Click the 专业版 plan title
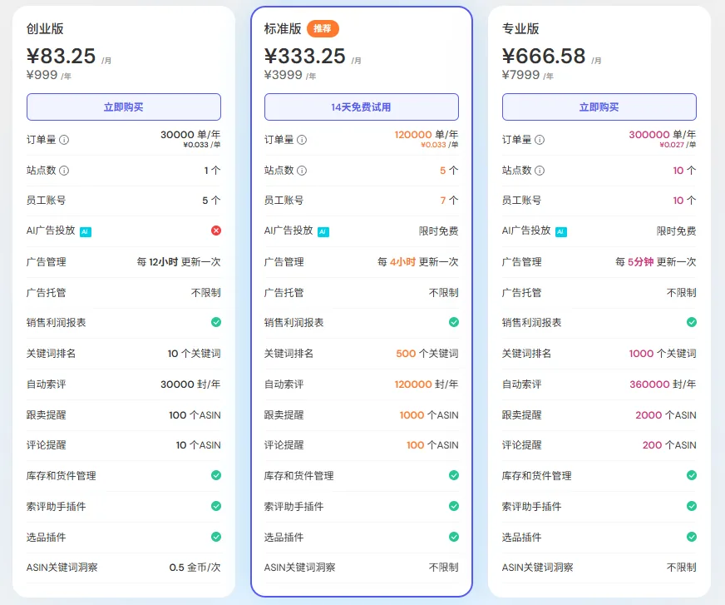 tap(520, 28)
